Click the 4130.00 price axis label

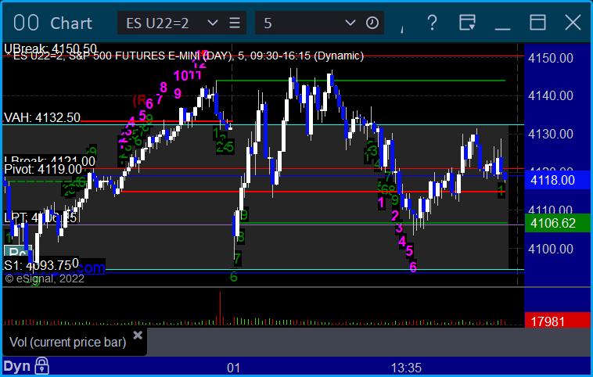coord(551,134)
